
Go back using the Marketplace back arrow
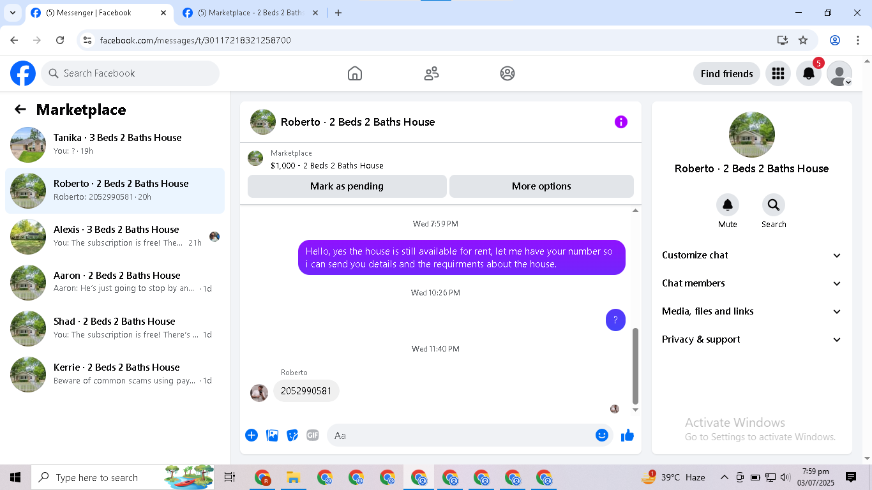[20, 109]
